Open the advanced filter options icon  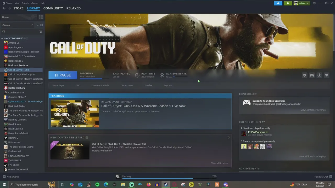41,32
